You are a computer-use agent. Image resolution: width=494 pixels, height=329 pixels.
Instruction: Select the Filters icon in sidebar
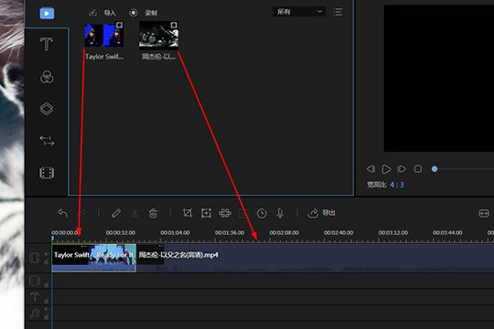[x=47, y=77]
